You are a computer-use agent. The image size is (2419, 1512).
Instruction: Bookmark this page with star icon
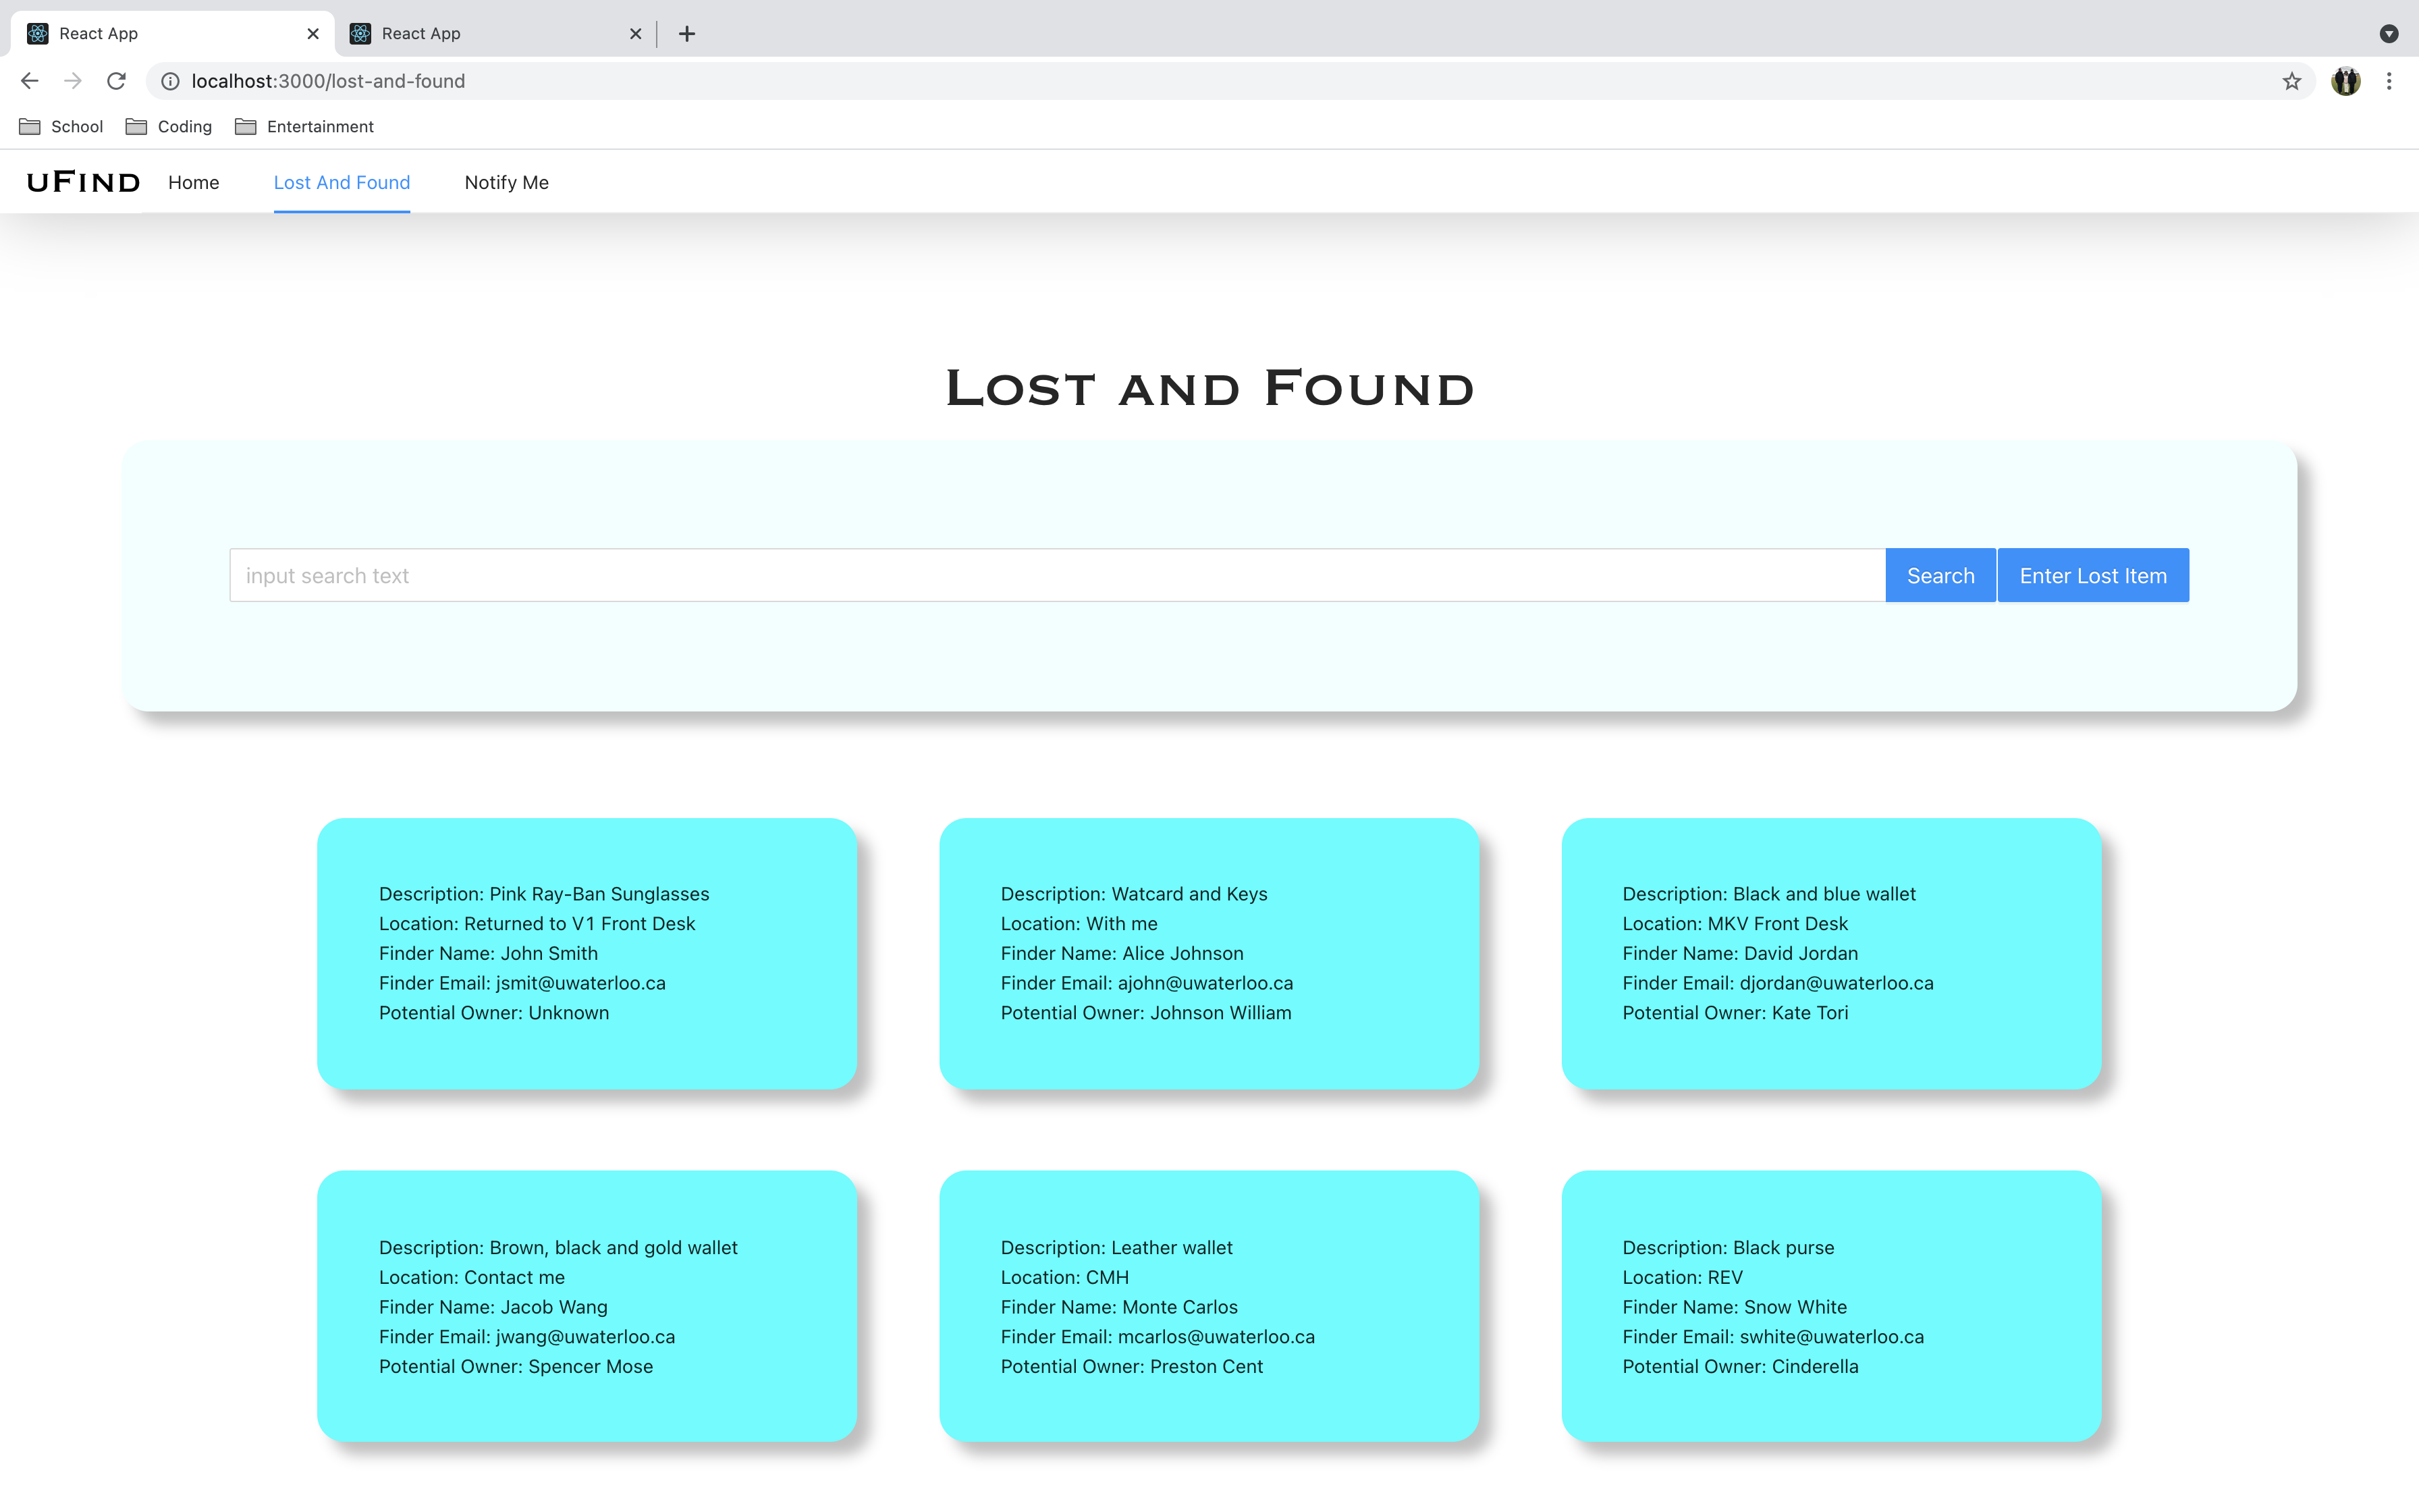click(2291, 81)
